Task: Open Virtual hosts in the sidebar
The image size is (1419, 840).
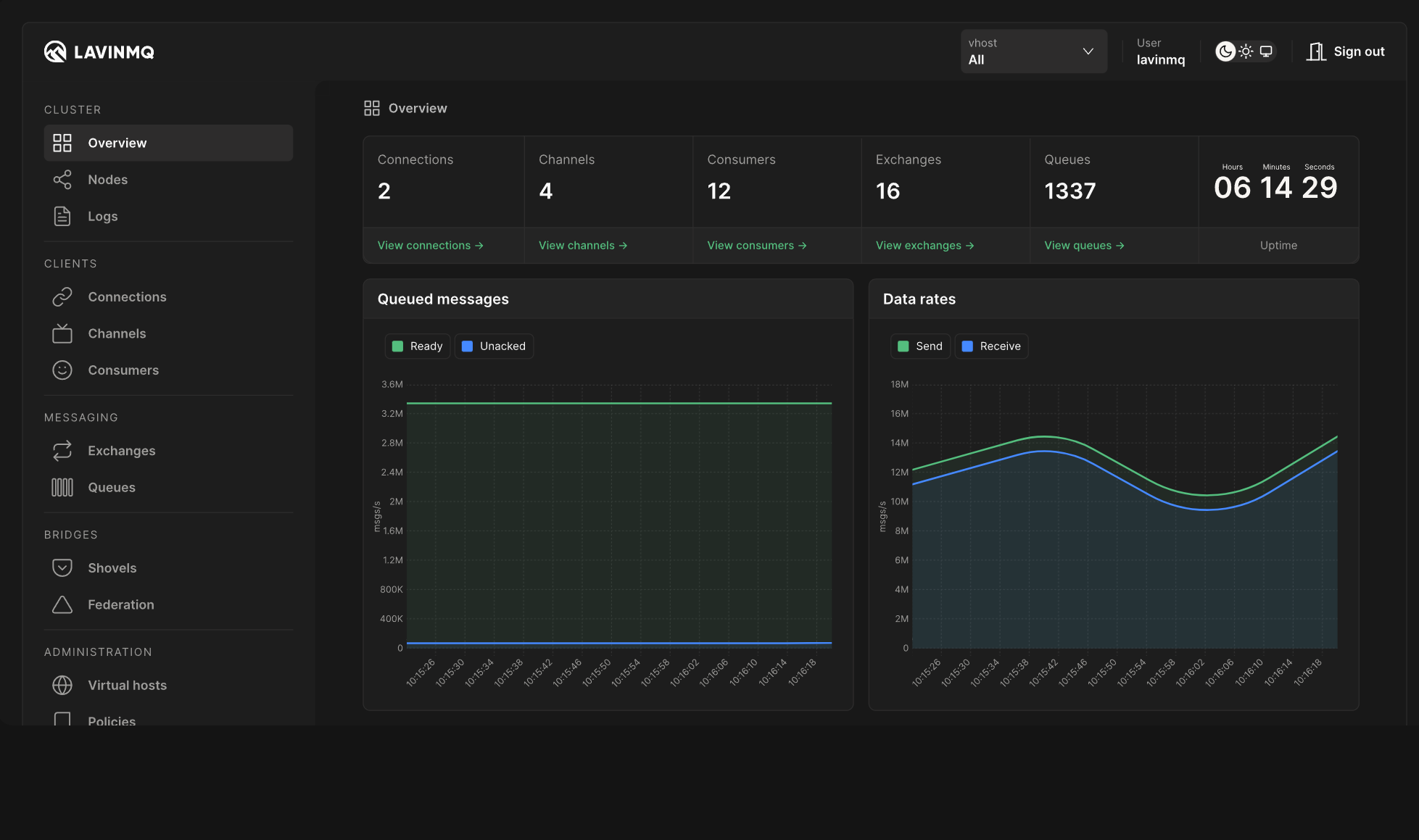Action: [x=127, y=685]
